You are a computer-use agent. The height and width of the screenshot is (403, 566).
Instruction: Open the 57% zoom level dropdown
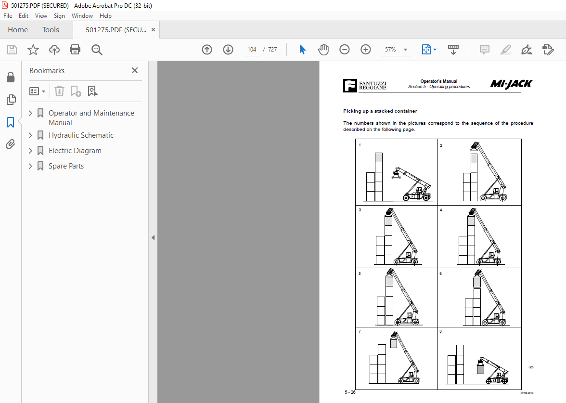(405, 50)
